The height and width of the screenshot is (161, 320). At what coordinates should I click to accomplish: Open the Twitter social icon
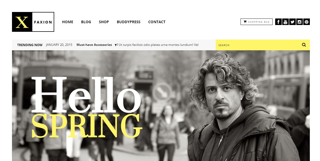coord(292,22)
